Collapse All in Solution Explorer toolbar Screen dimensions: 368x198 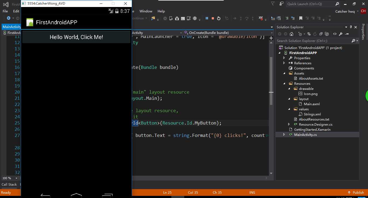coord(321,34)
